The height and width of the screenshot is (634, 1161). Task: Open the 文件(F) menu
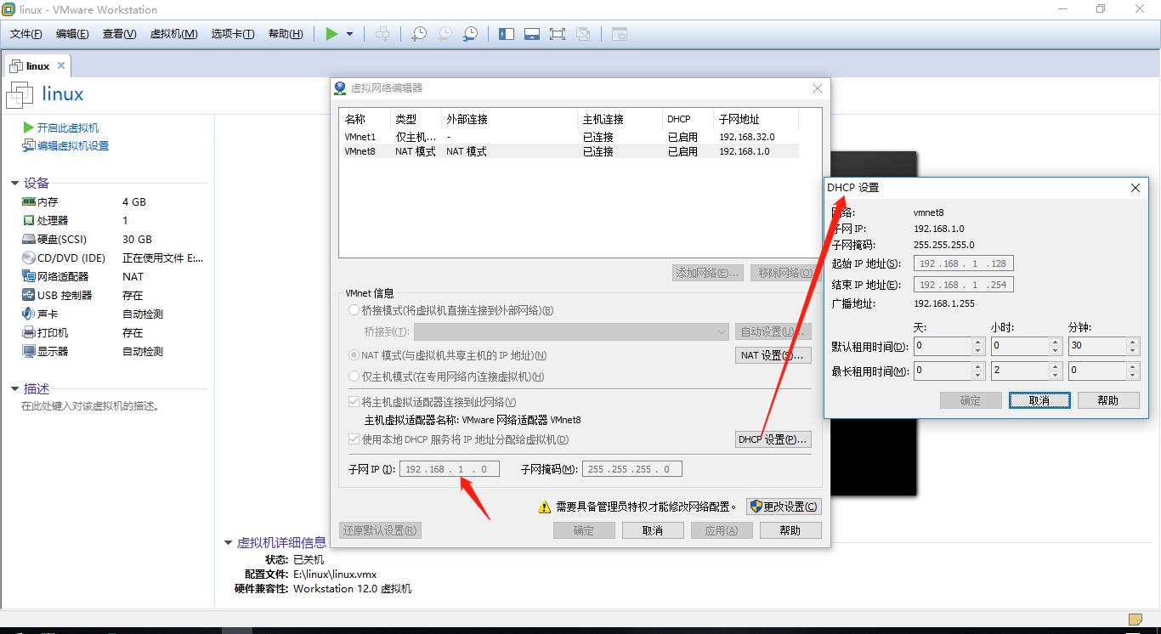[26, 34]
